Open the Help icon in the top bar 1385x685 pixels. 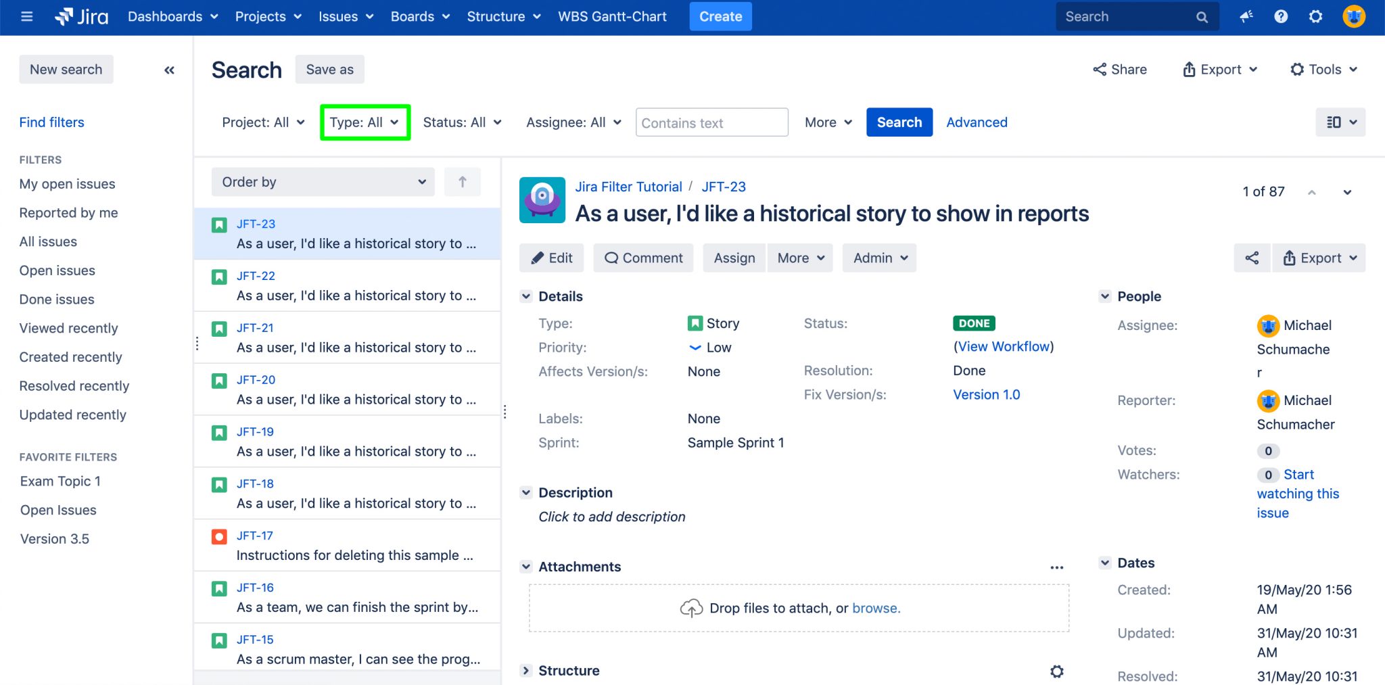[1281, 16]
